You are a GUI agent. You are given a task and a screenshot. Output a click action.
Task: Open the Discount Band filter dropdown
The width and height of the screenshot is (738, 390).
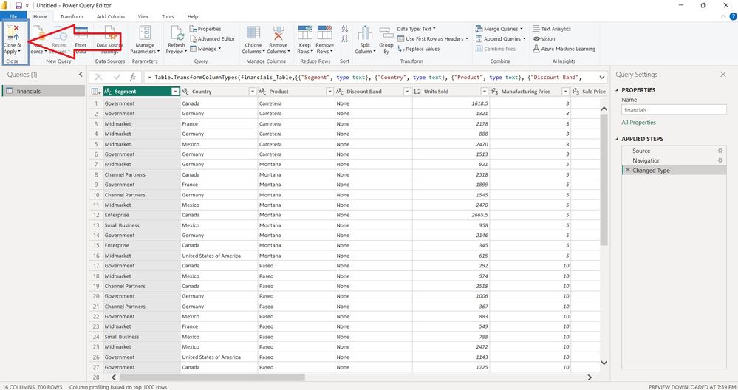tap(407, 92)
